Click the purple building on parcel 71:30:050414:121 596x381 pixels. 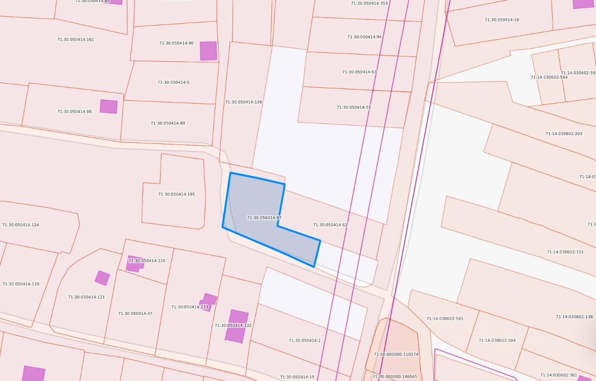tap(102, 278)
